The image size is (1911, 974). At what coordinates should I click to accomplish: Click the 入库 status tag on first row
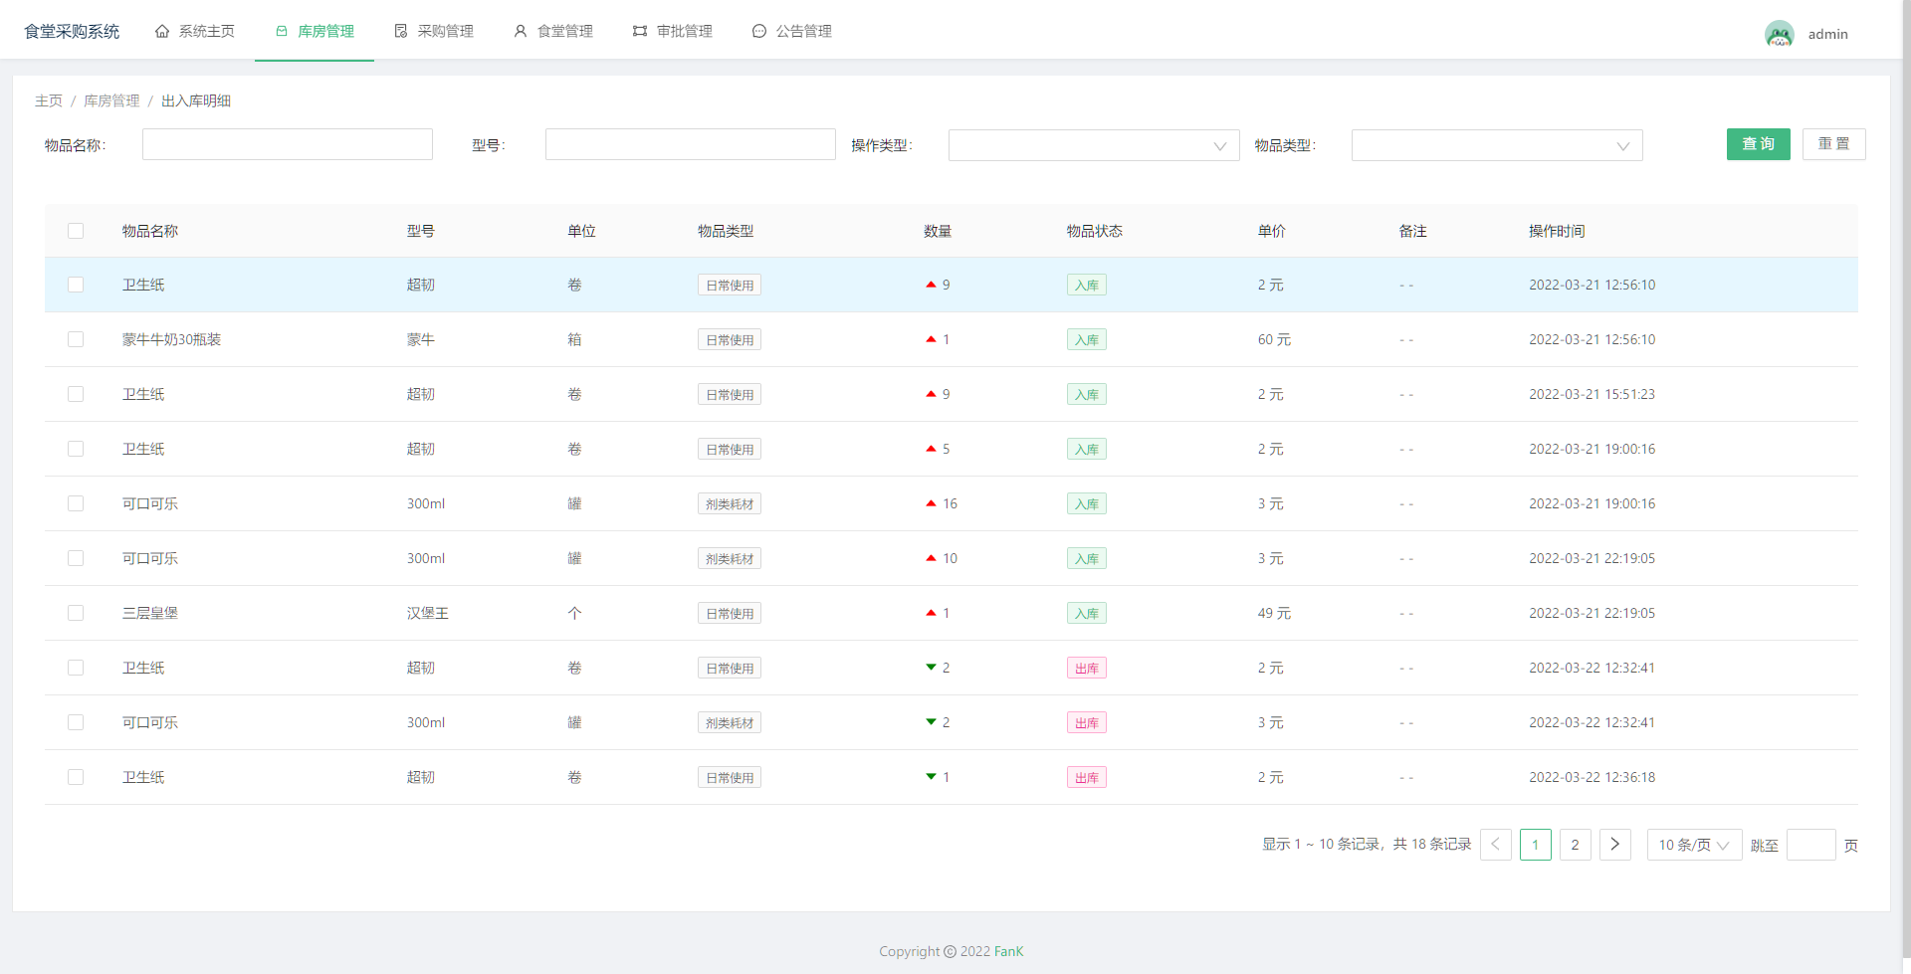[1086, 285]
